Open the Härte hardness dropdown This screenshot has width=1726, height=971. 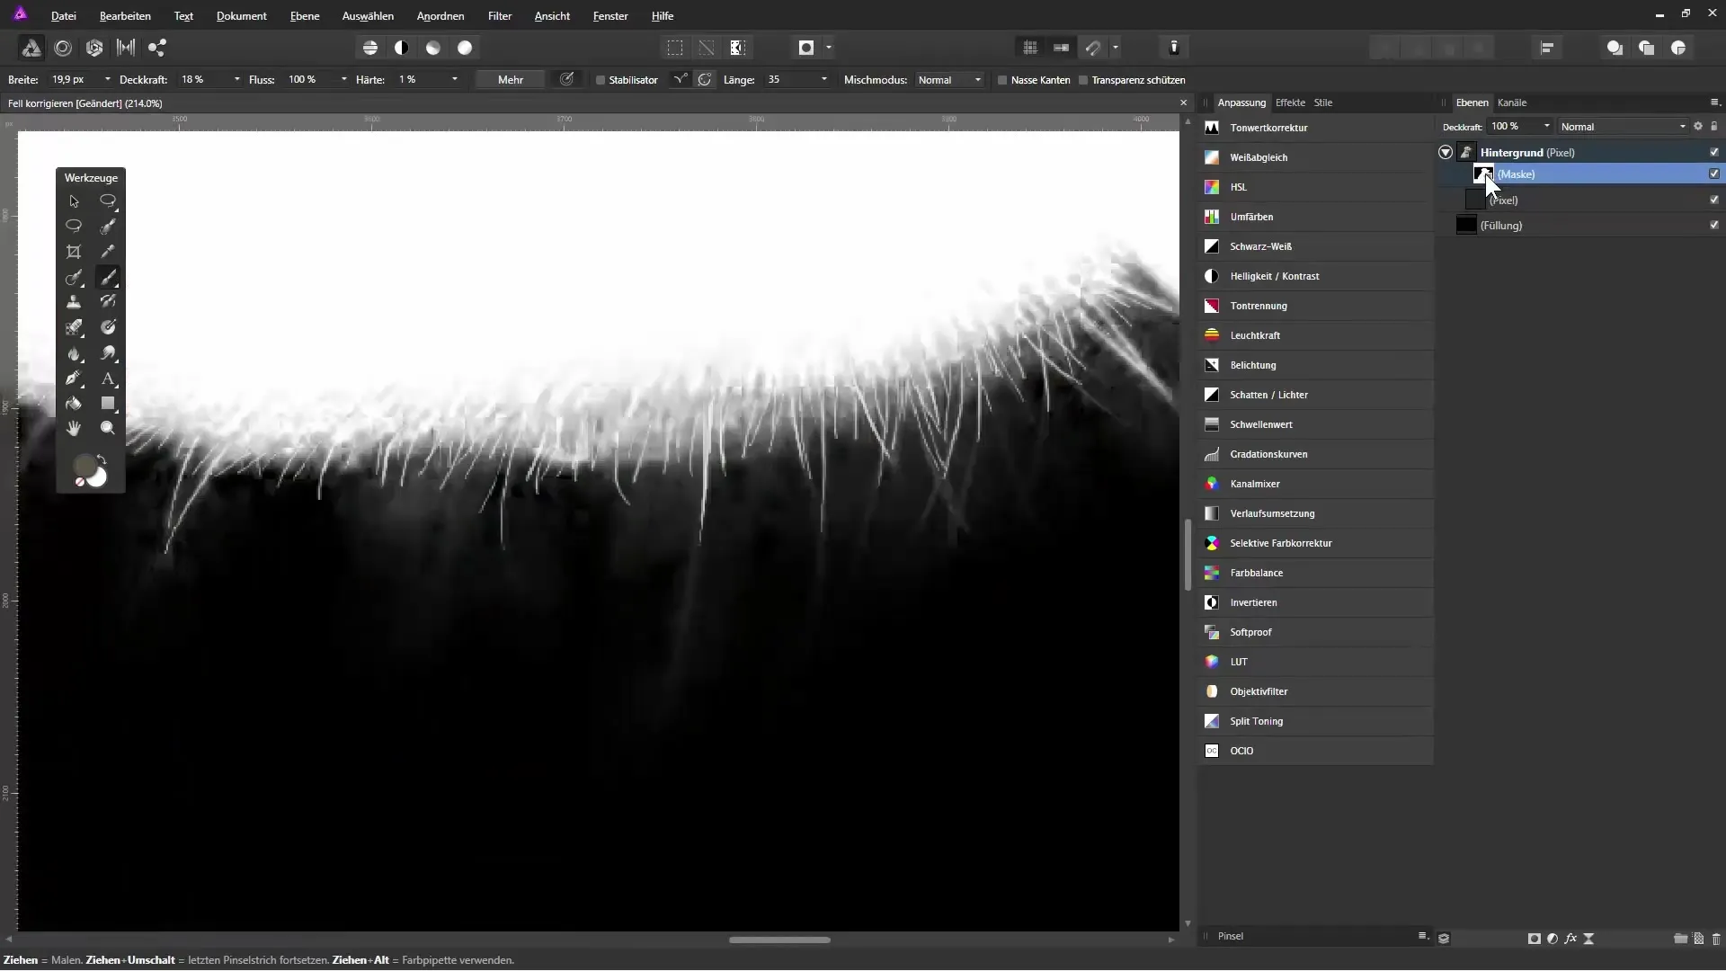click(455, 80)
